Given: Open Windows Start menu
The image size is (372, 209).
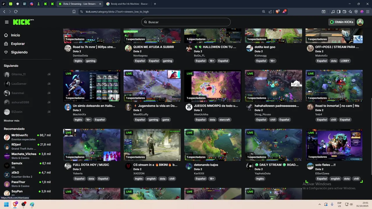Looking at the screenshot, I should coord(6,204).
